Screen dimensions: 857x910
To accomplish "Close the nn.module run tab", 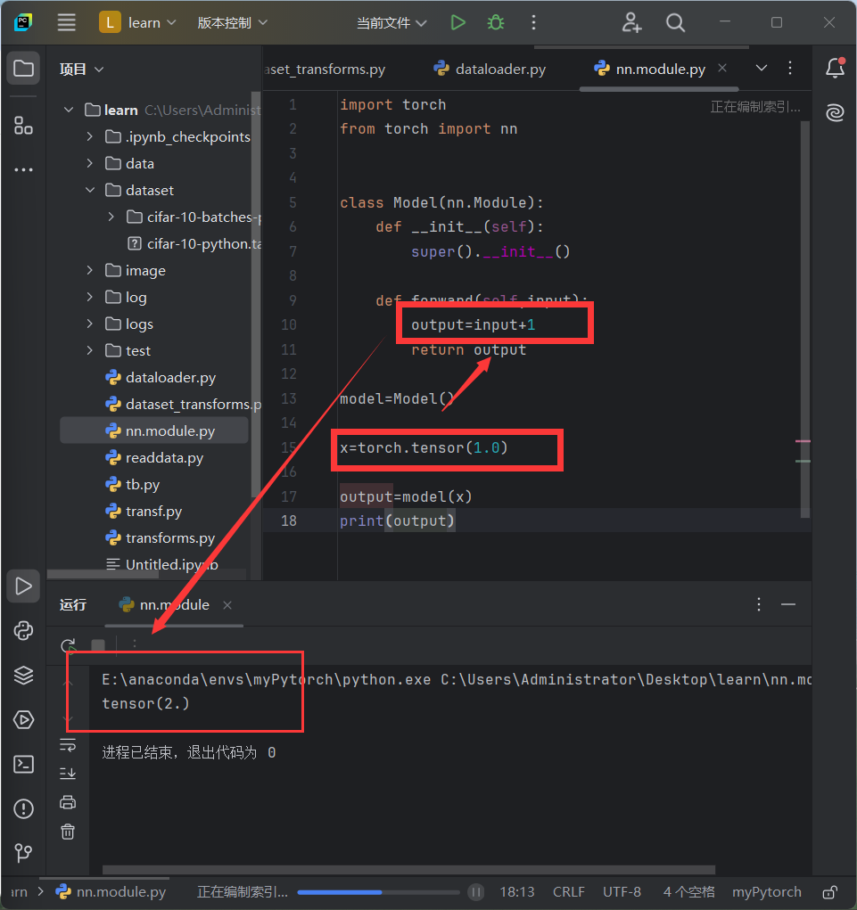I will [x=227, y=604].
